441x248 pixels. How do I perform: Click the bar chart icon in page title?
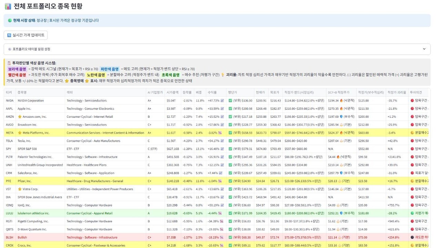point(8,6)
